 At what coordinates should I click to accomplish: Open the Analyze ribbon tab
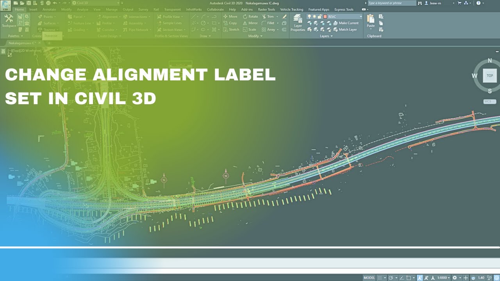coord(82,9)
